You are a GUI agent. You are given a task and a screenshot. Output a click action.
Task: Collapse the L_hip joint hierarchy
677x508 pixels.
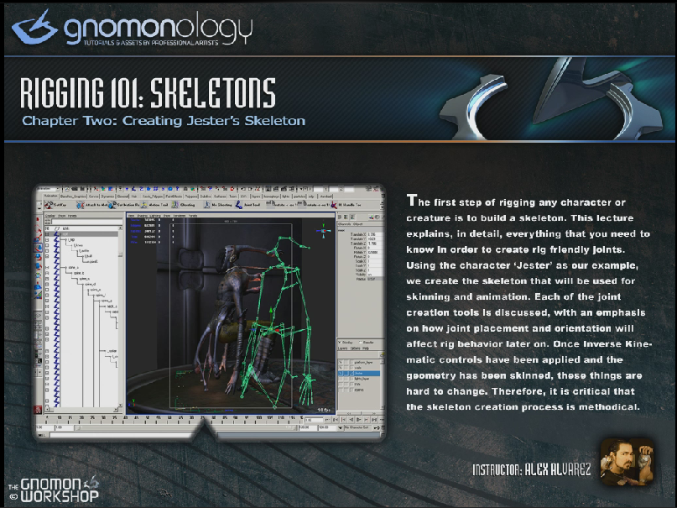[x=65, y=239]
